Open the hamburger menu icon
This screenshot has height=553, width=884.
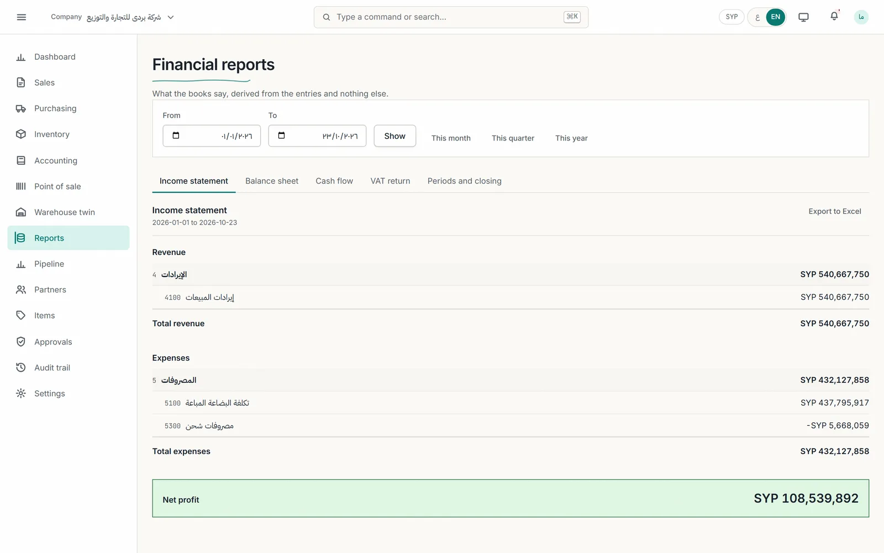click(22, 17)
